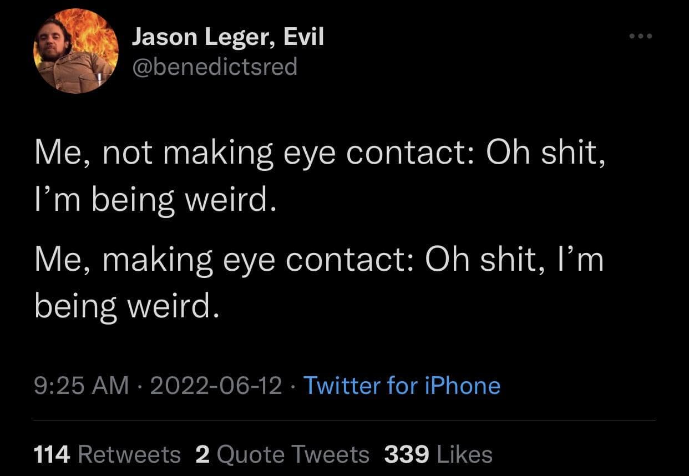This screenshot has height=476, width=689.
Task: Click the divider line above the tweet stats
Action: tap(344, 421)
